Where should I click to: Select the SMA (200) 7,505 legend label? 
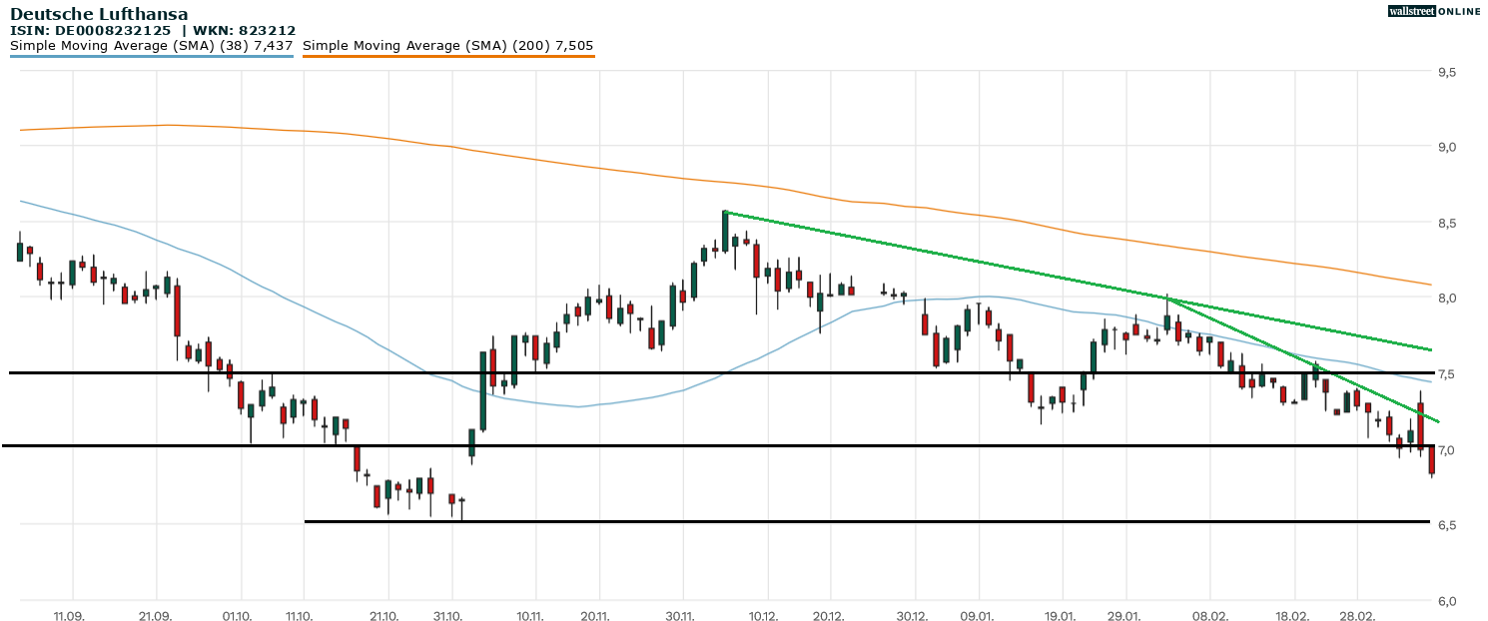448,46
